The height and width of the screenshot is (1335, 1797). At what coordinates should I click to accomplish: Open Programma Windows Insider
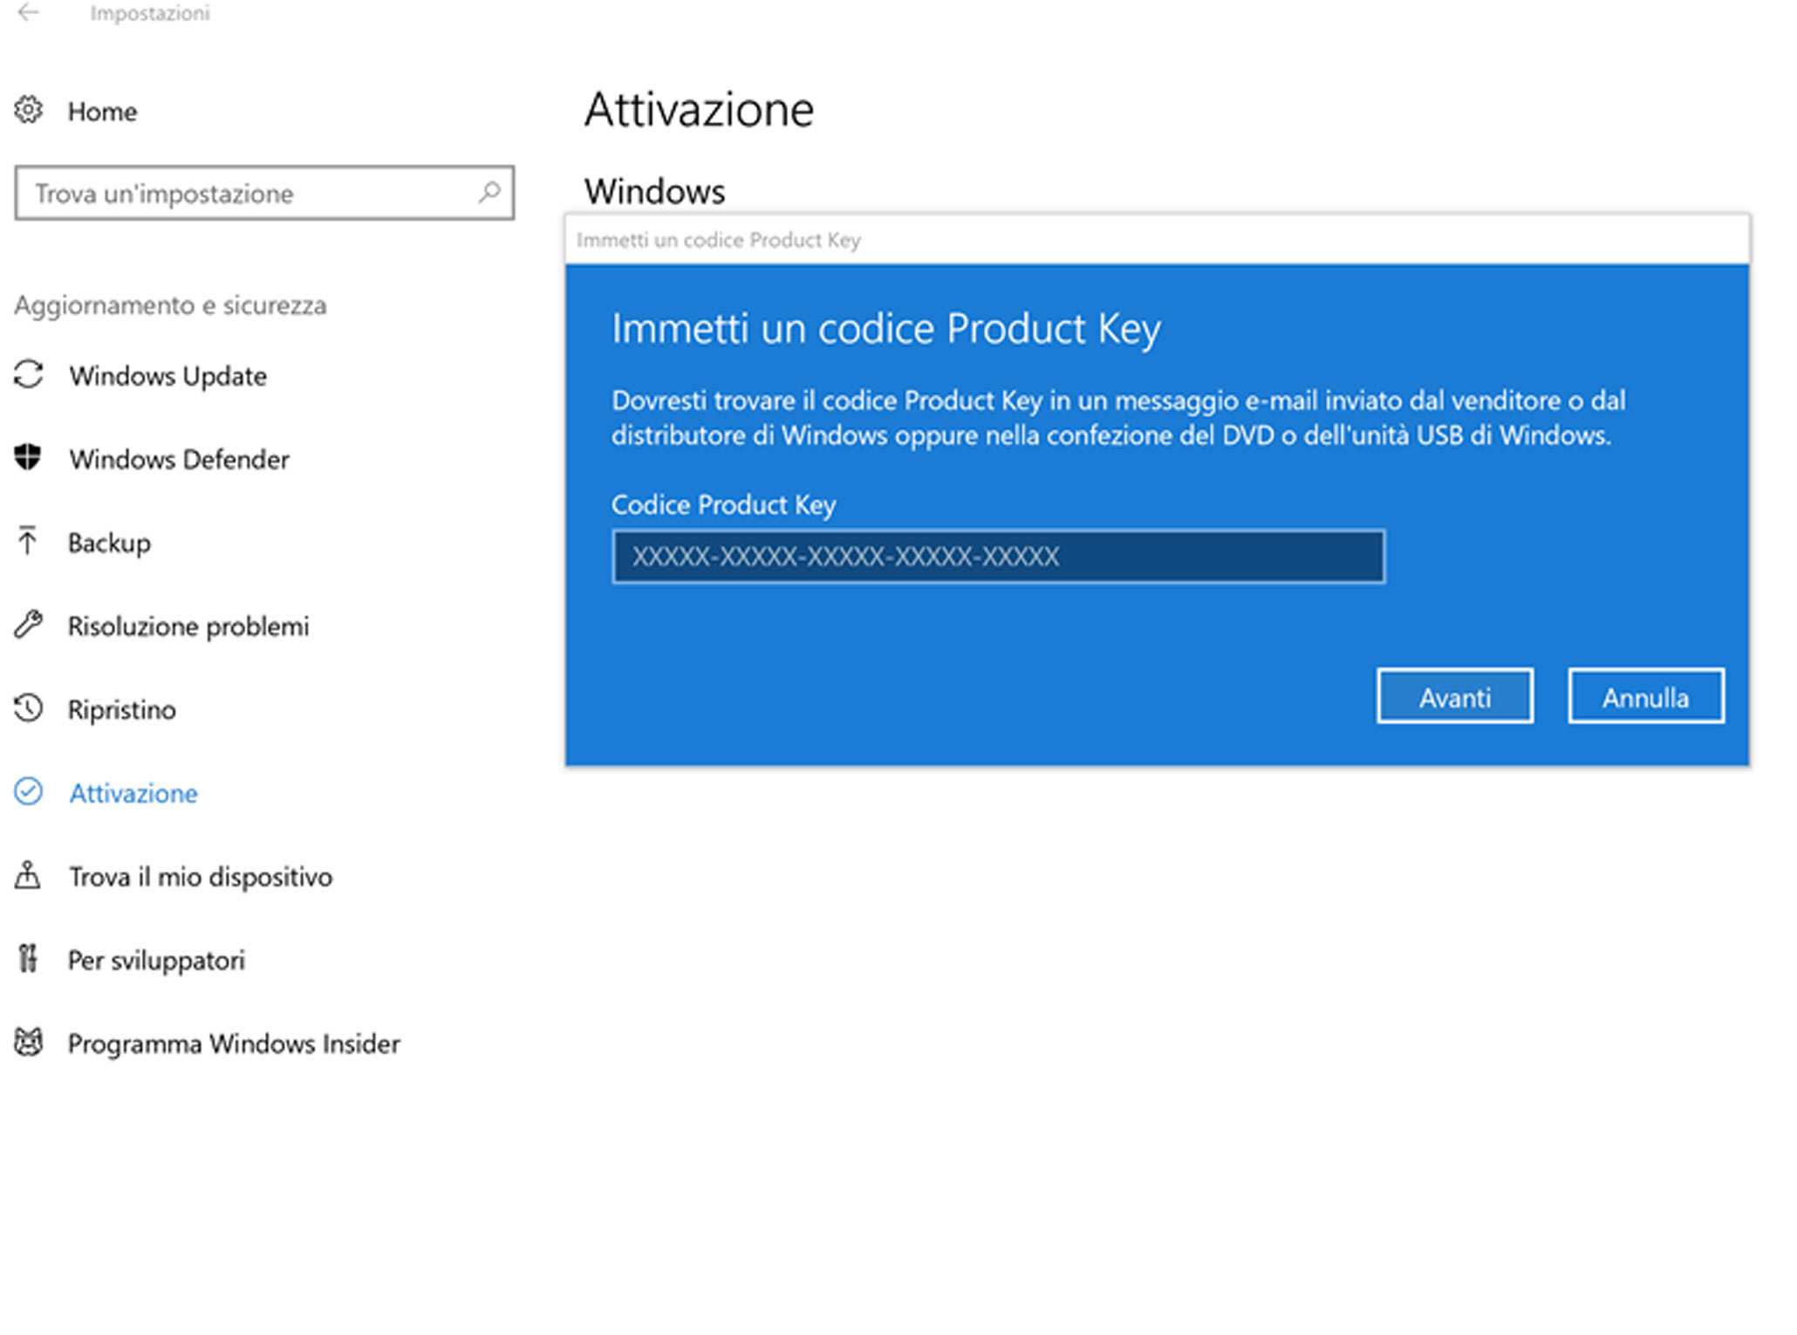pos(234,1044)
